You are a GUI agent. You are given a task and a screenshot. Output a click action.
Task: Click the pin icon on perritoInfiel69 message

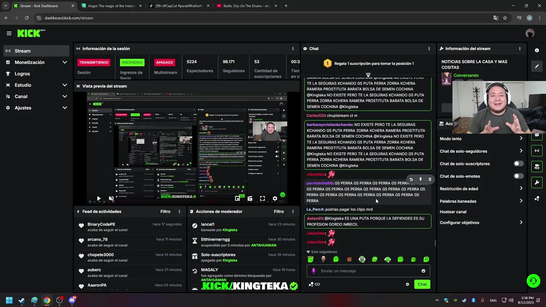(x=420, y=180)
